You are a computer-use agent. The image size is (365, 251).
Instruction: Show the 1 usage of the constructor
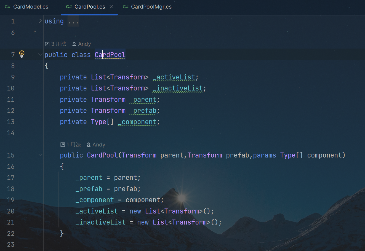coord(71,145)
